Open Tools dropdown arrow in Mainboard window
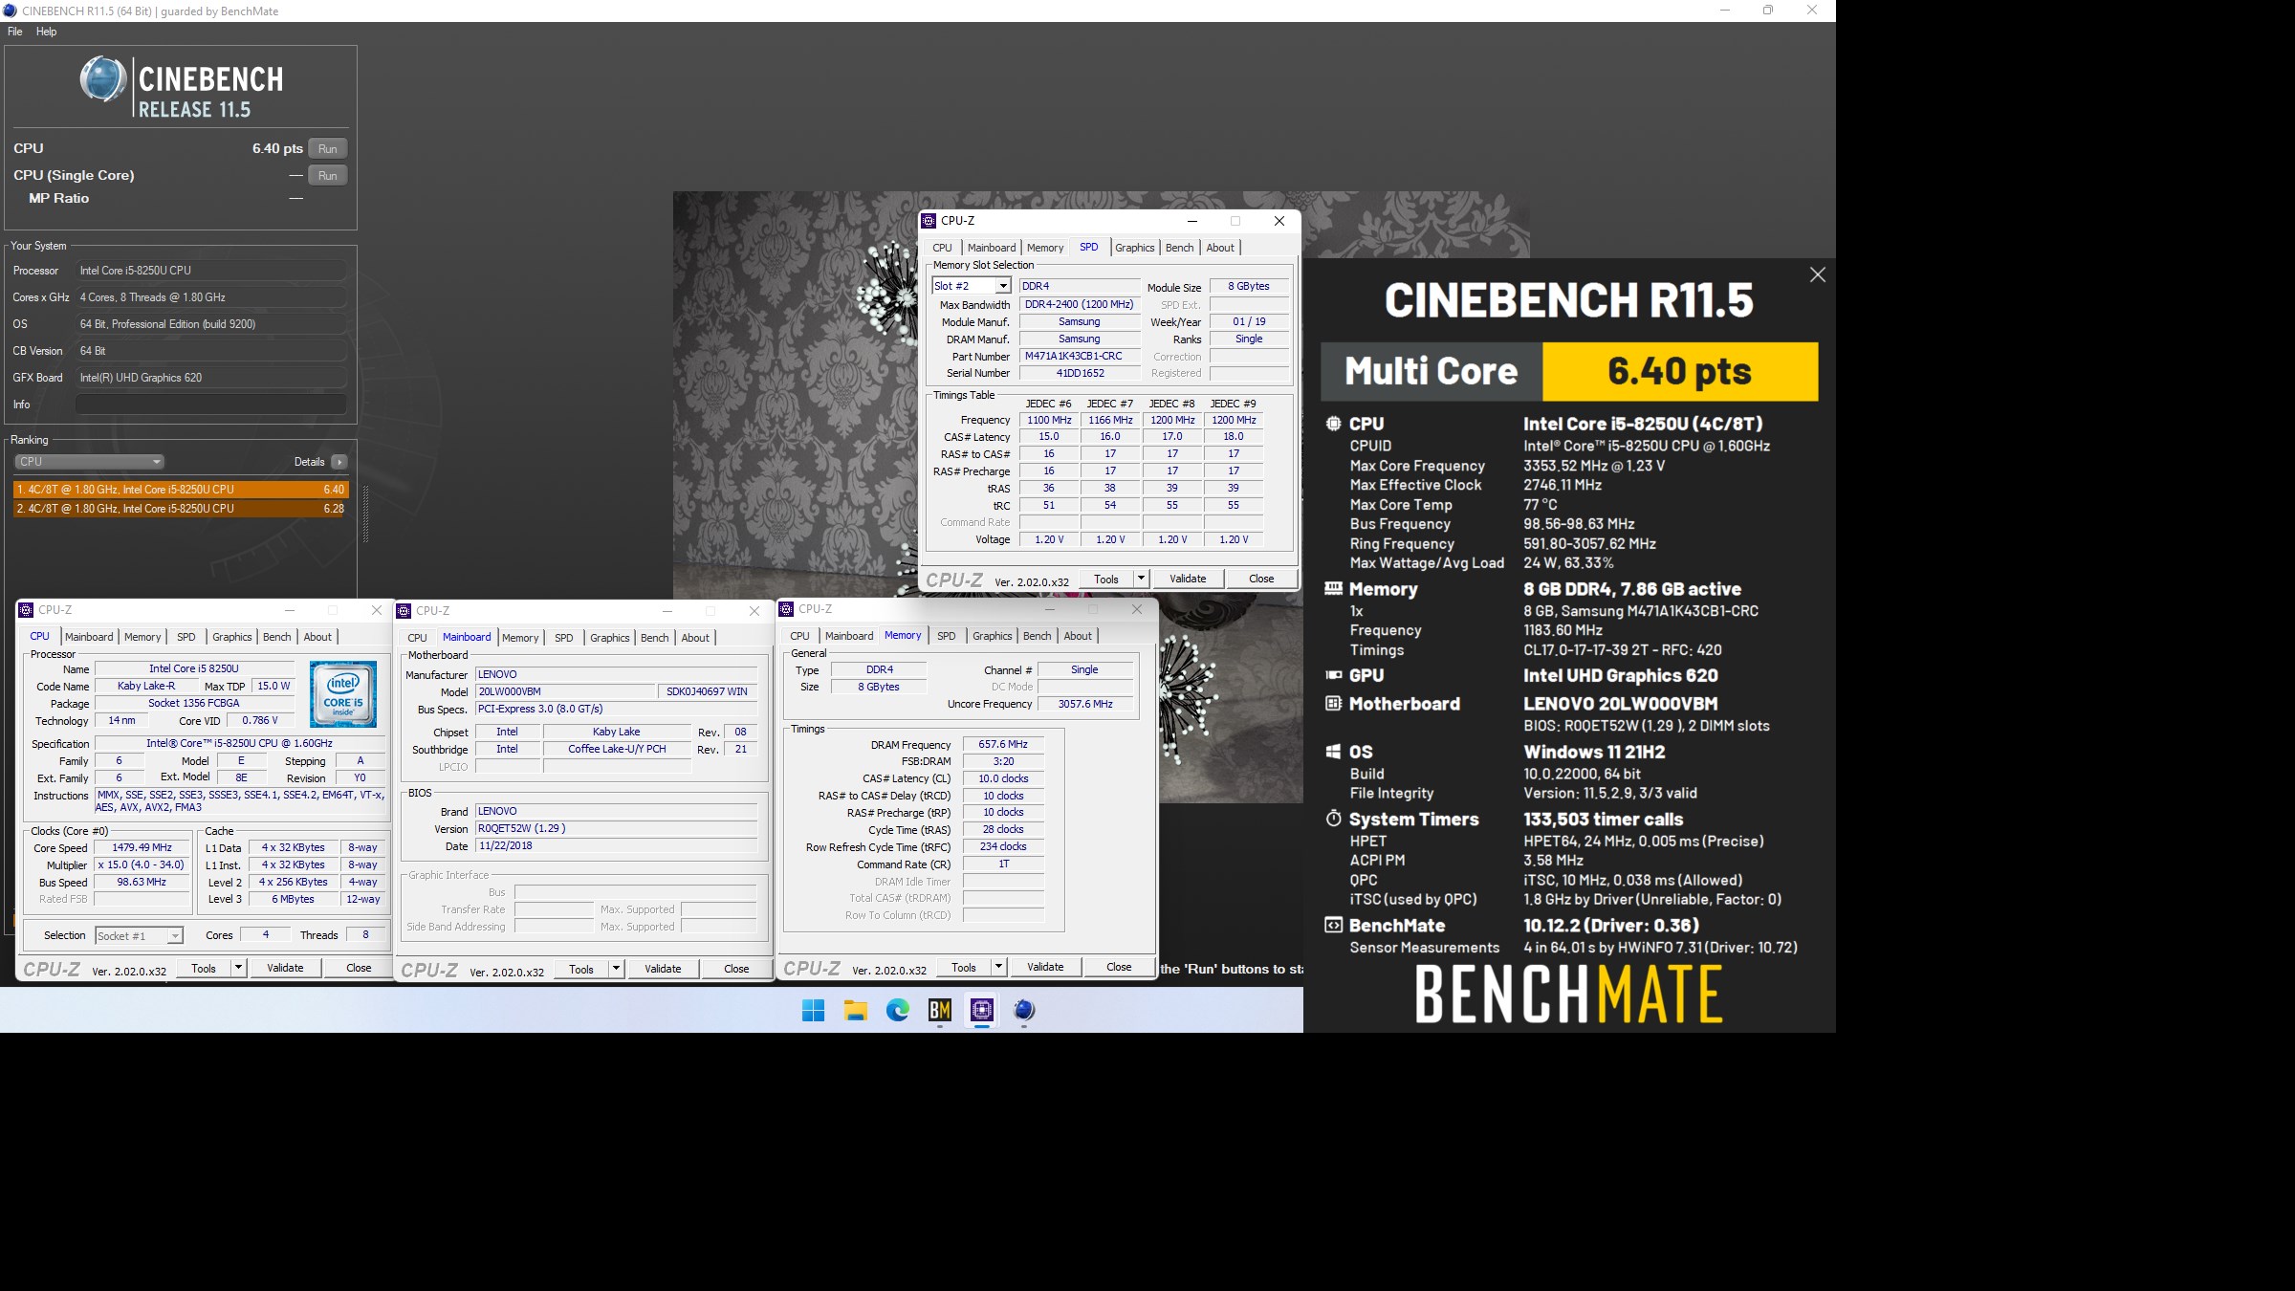Image resolution: width=2295 pixels, height=1291 pixels. pyautogui.click(x=616, y=969)
